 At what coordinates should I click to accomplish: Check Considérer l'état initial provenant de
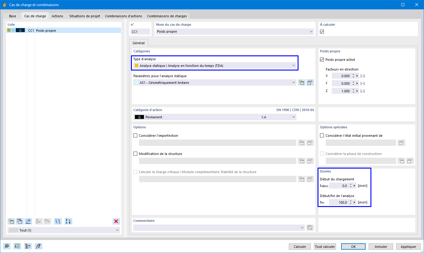click(x=322, y=136)
